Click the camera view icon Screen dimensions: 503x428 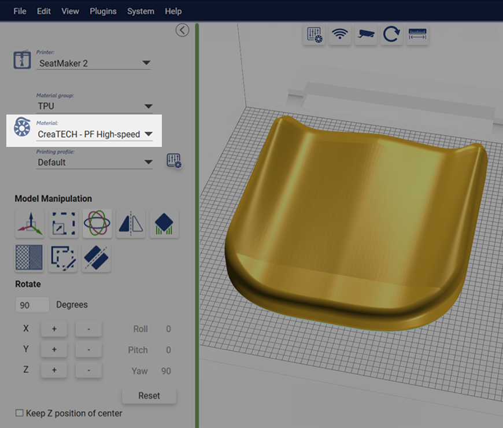366,34
